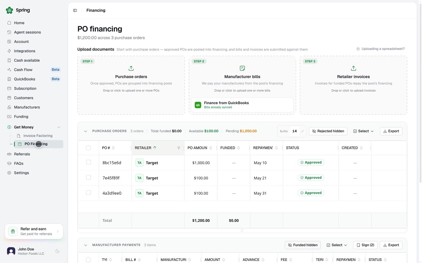Click the Purchase orders upload icon
The width and height of the screenshot is (422, 263).
coord(131,68)
